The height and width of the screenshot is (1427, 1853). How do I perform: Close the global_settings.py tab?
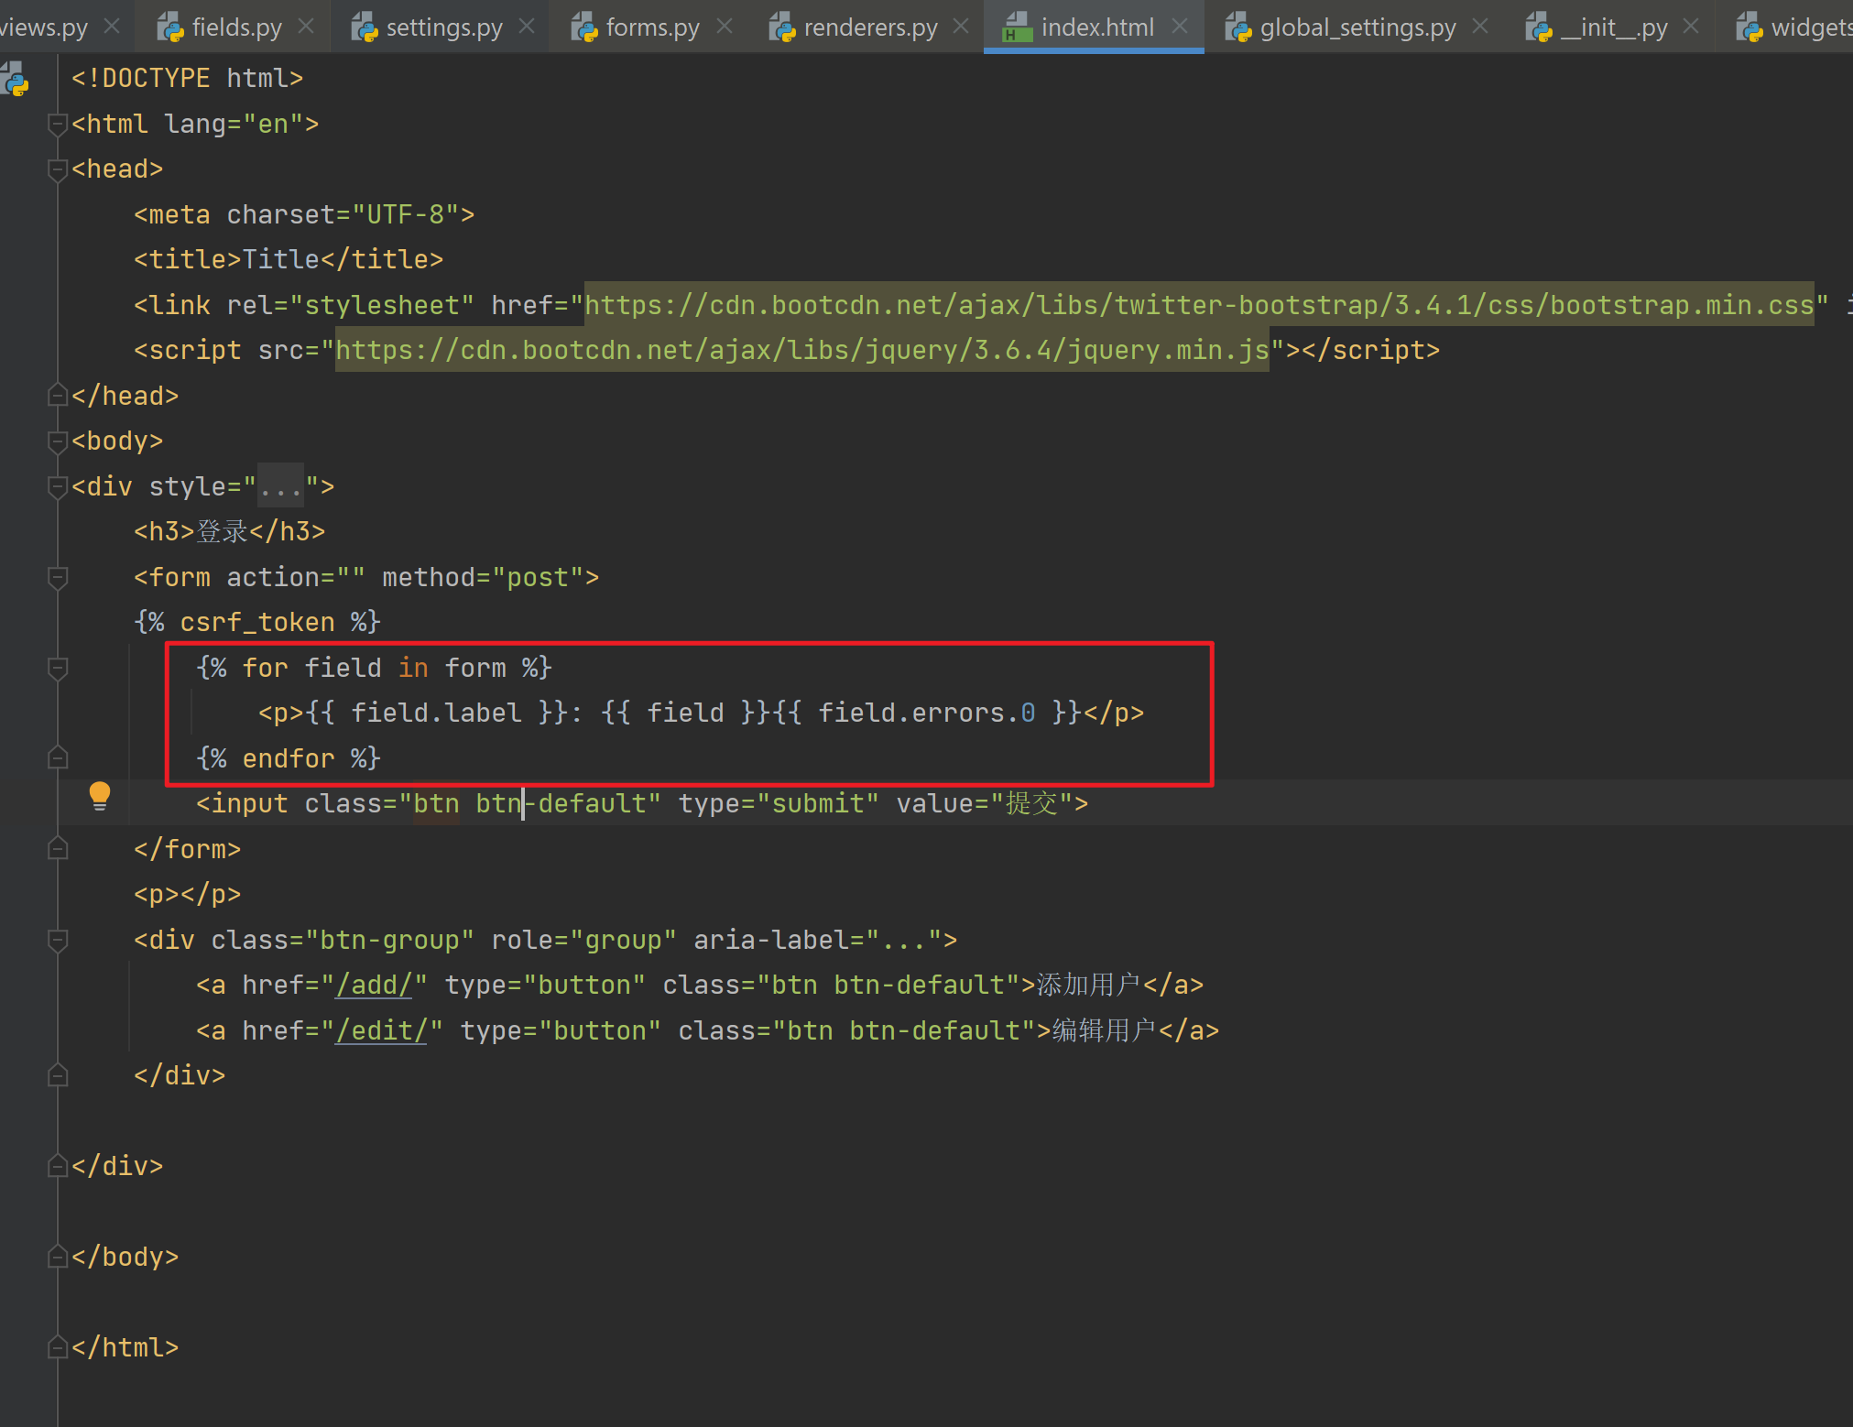pyautogui.click(x=1479, y=27)
